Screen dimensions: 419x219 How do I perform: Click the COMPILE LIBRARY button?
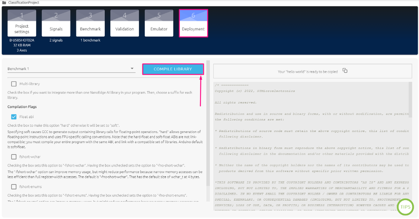coord(173,69)
